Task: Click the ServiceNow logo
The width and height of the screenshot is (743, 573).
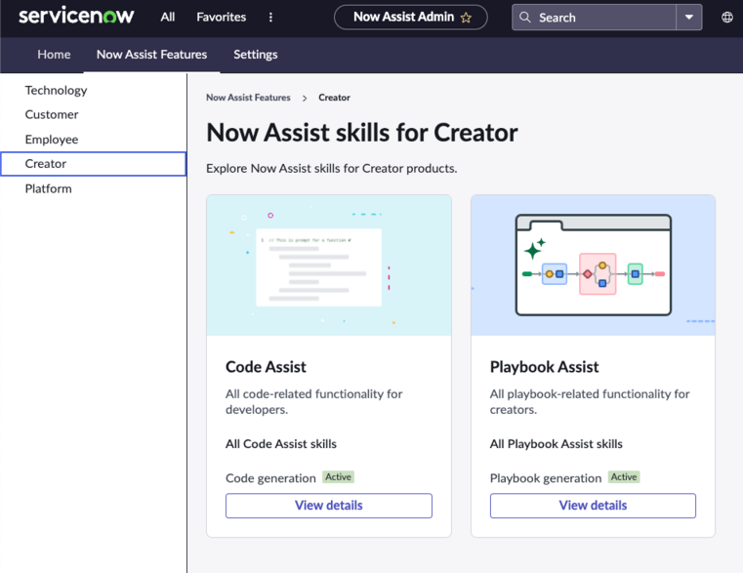Action: [76, 17]
